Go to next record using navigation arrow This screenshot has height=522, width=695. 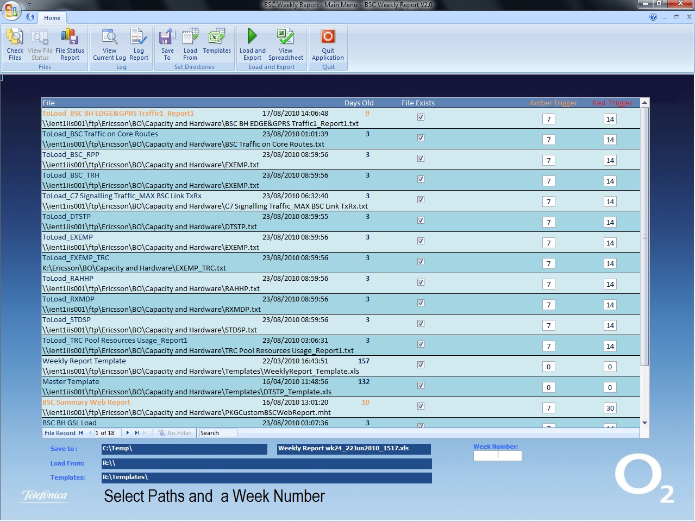pos(128,433)
